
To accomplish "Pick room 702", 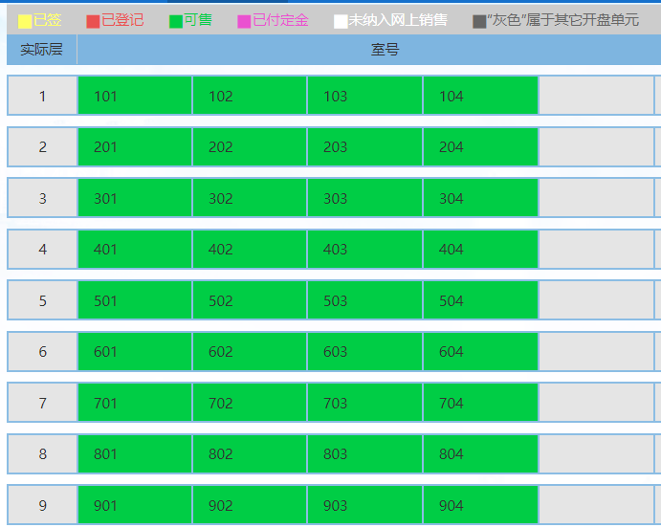I will click(250, 403).
